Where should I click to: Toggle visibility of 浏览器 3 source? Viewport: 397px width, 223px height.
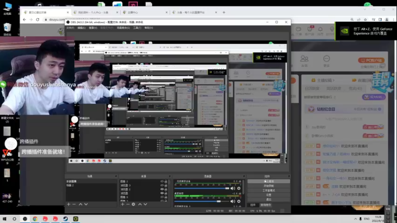click(x=162, y=185)
